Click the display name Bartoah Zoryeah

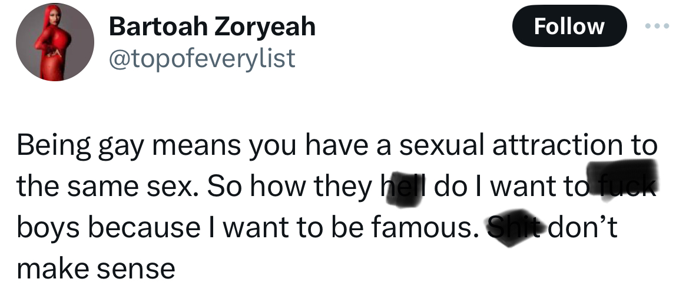coord(213,26)
